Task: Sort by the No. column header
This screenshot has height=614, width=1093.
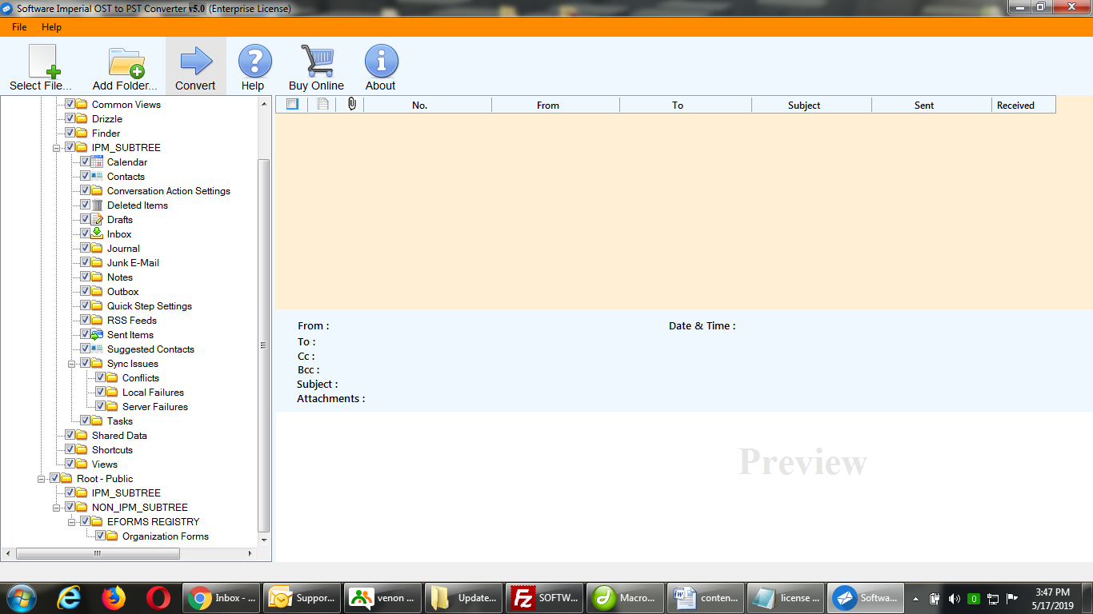Action: point(427,105)
